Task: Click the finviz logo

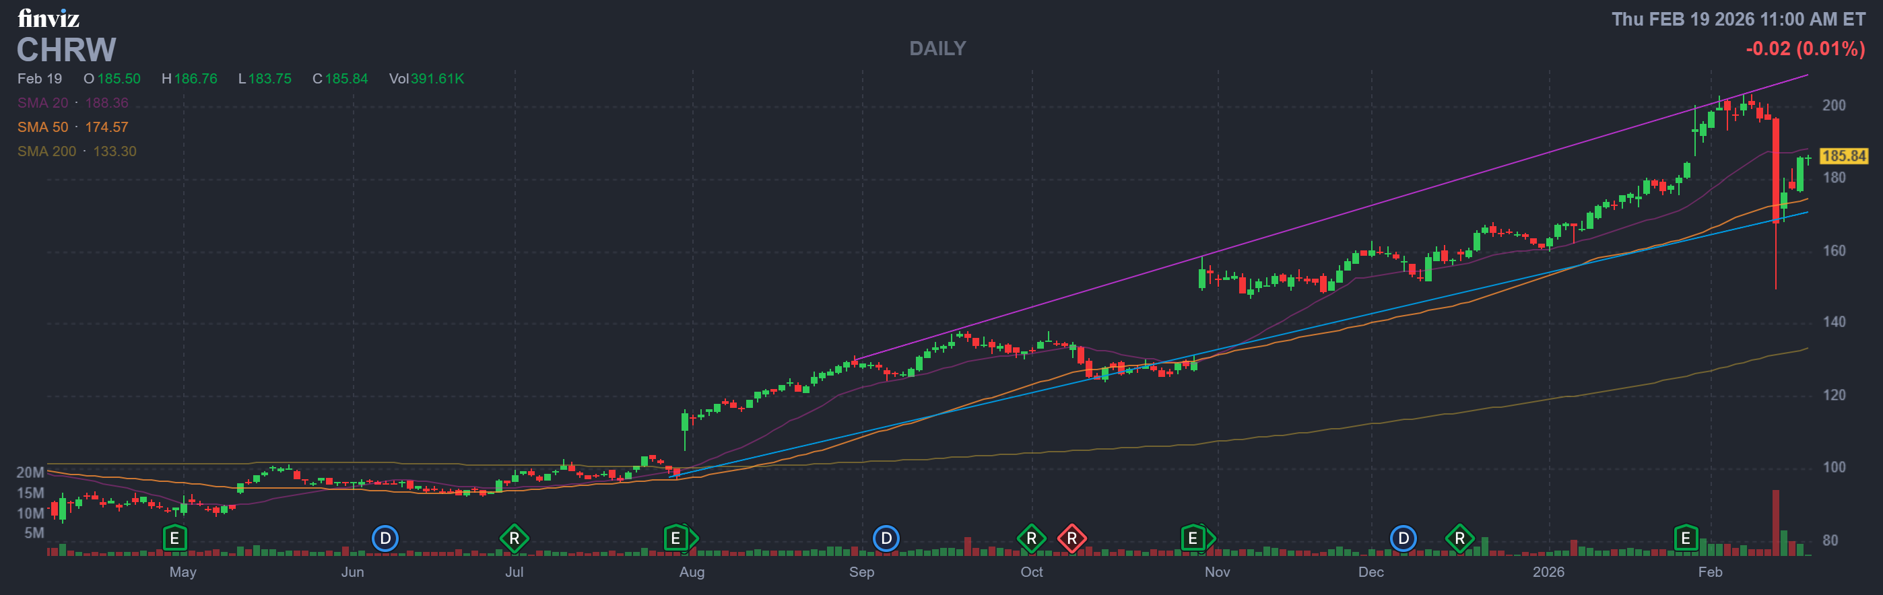Action: [x=48, y=17]
